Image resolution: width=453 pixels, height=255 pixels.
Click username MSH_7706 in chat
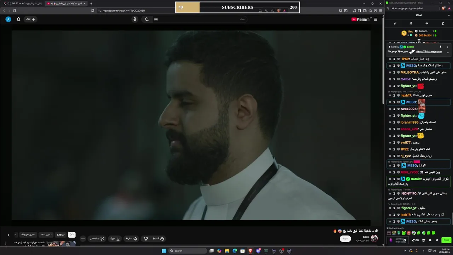click(409, 172)
